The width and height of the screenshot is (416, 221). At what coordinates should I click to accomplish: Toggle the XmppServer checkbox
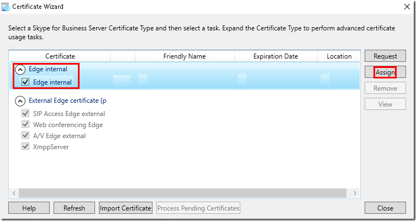tap(25, 146)
